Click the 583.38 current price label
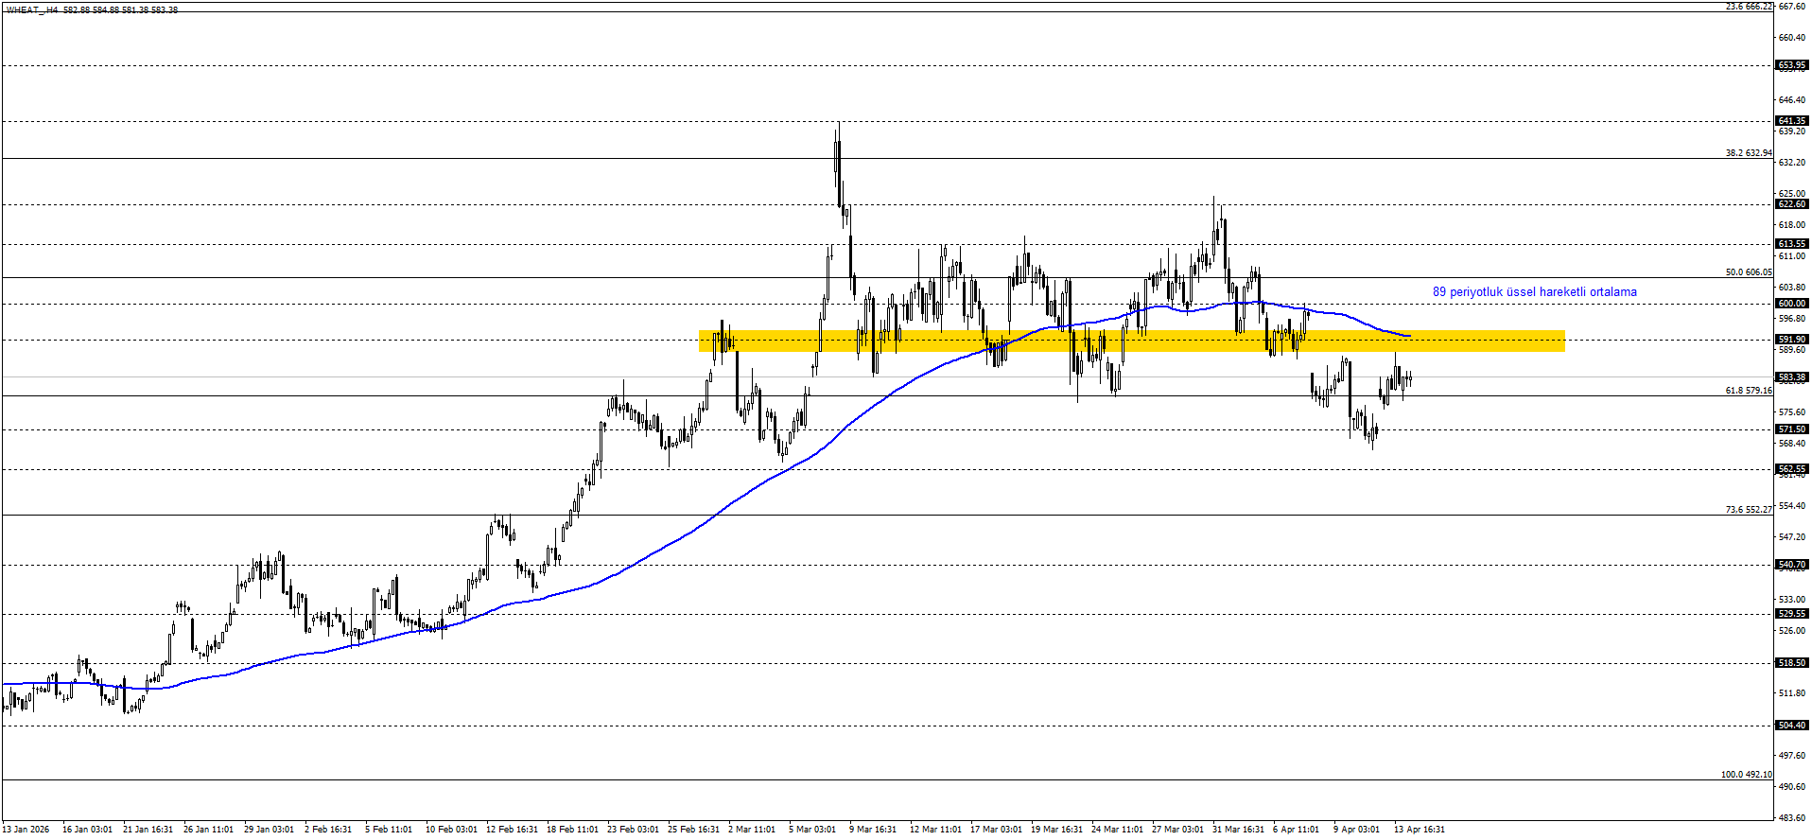 coord(1791,377)
